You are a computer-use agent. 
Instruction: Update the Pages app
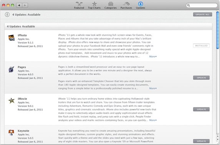(201, 78)
